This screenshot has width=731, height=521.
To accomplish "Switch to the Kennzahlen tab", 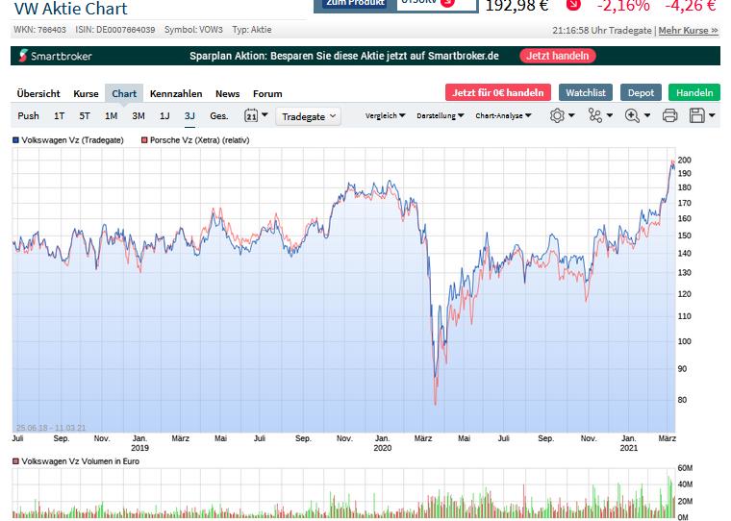I will (x=176, y=93).
